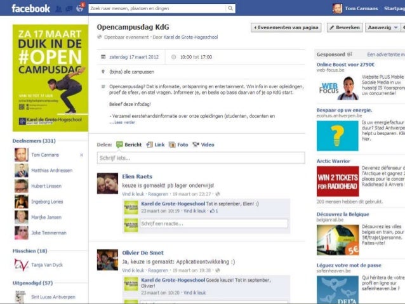
Task: Click the Startpagina header link
Action: pyautogui.click(x=394, y=8)
